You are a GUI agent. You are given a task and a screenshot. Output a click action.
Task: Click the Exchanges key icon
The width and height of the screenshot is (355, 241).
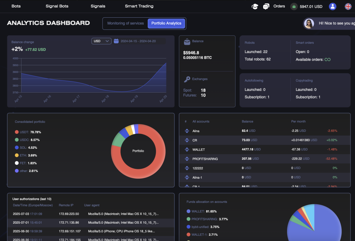tap(187, 79)
